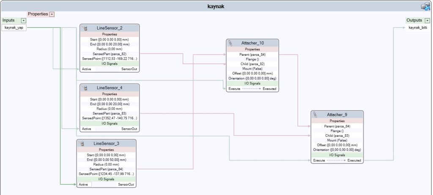Click the kaynak component icon in title bar
Screen dimensions: 433x195
tap(425, 6)
